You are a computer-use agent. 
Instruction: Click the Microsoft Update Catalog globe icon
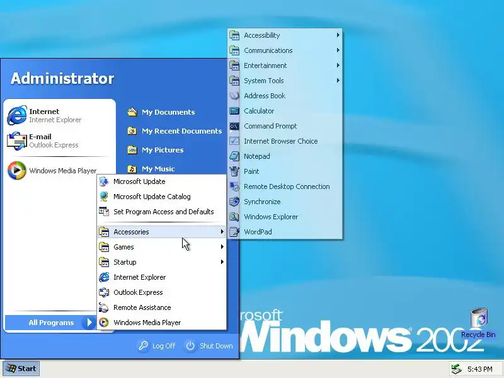(x=104, y=197)
